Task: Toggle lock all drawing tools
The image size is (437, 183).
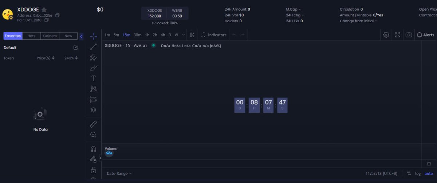Action: point(93,170)
